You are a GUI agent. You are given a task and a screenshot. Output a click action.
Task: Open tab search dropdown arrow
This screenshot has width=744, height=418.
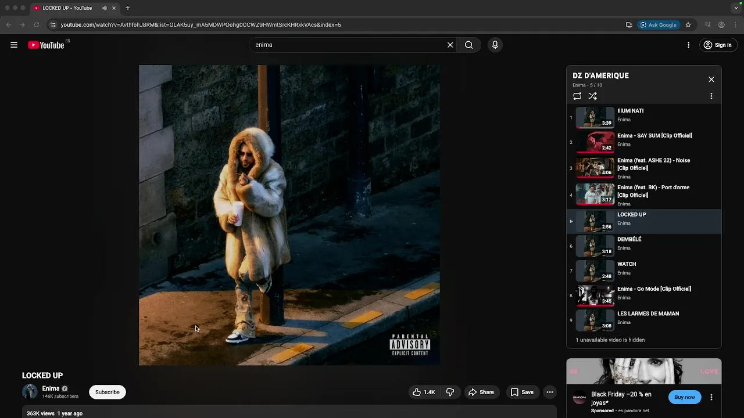[736, 8]
